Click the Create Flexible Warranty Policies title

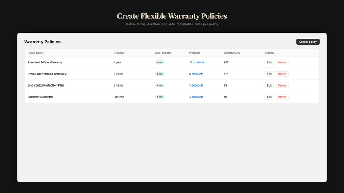pos(172,16)
